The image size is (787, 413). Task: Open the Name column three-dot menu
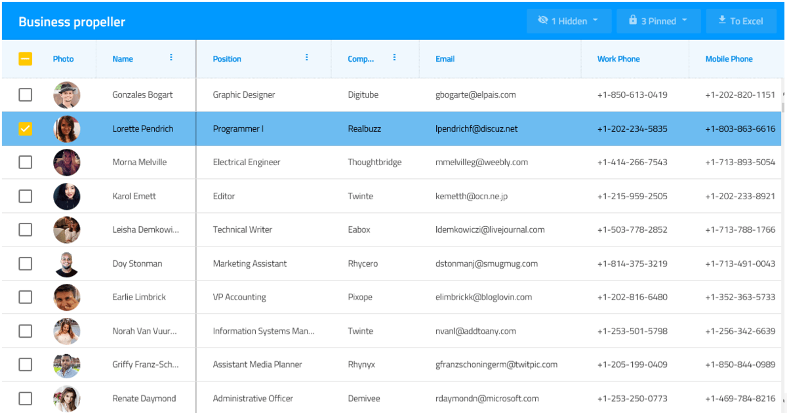171,58
